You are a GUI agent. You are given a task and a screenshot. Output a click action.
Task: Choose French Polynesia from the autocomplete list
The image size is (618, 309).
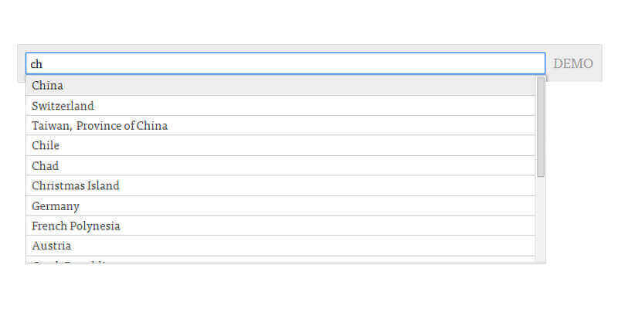click(76, 226)
